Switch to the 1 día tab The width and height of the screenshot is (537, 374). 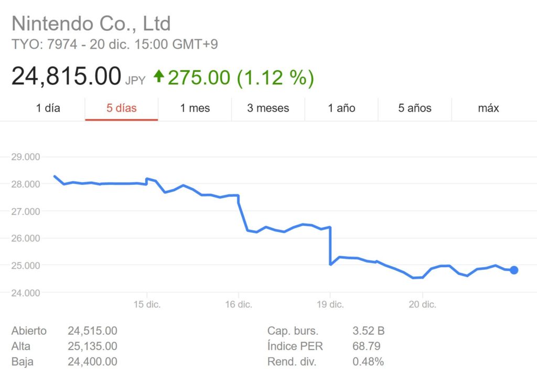pos(48,108)
